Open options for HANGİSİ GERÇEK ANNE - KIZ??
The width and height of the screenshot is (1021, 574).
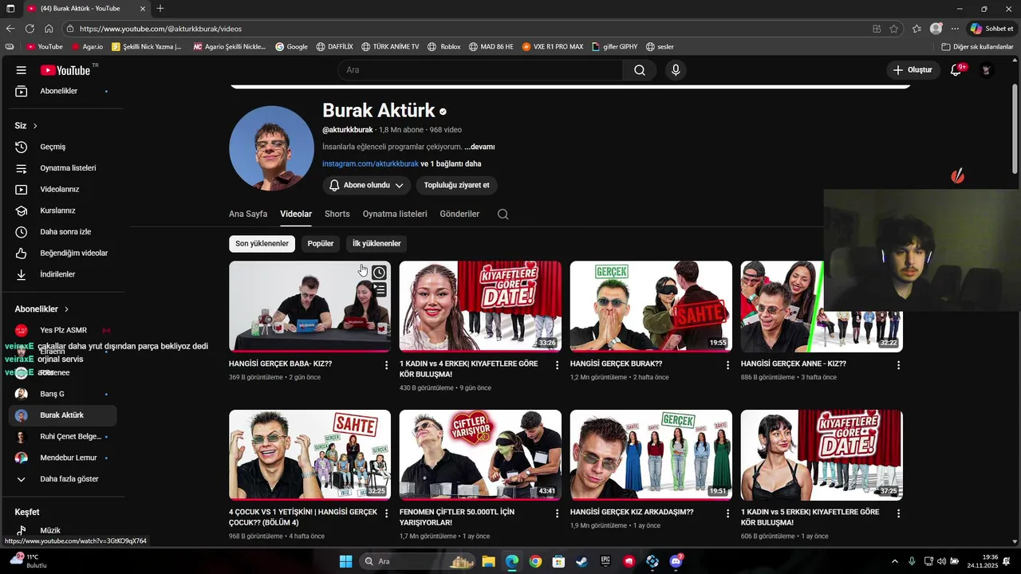(898, 365)
